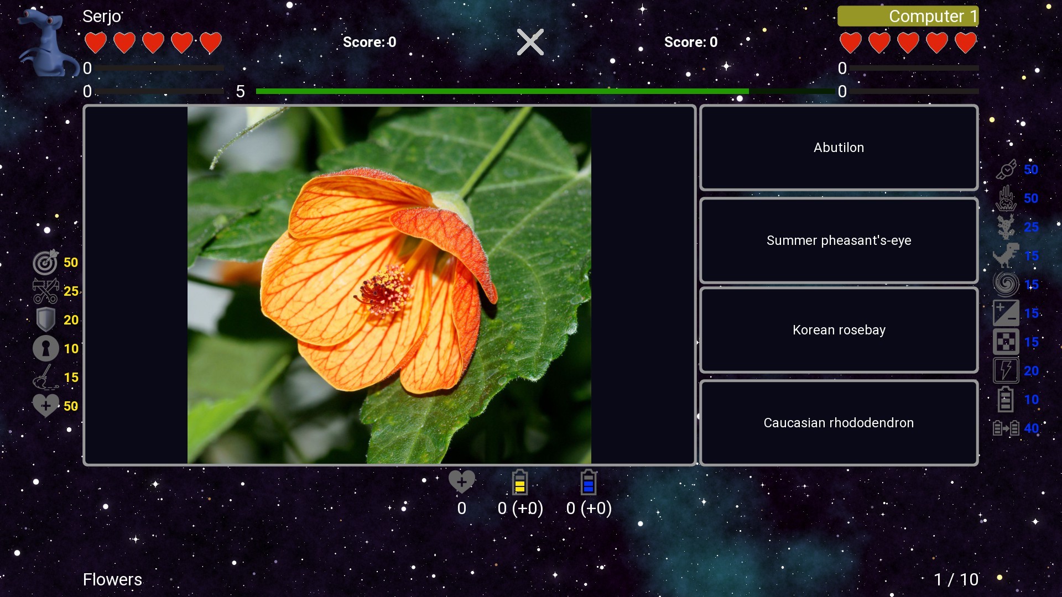Click the green timer progress bar
The height and width of the screenshot is (597, 1062).
pos(502,91)
